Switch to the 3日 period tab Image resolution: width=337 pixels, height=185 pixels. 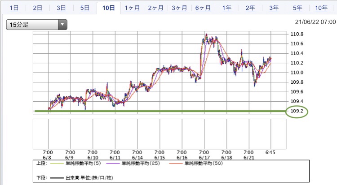point(61,8)
